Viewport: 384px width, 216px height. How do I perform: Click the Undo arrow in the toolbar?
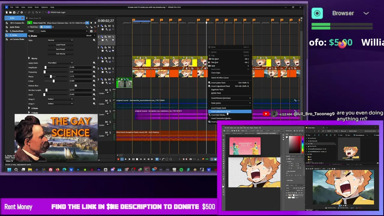37,12
